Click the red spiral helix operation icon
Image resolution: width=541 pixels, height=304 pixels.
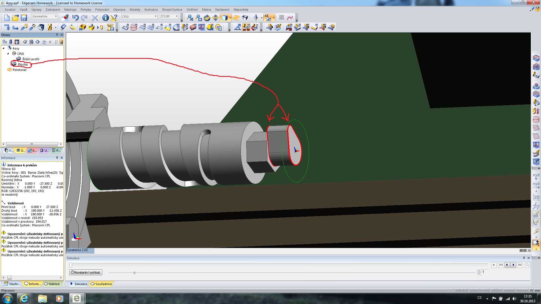(x=134, y=27)
